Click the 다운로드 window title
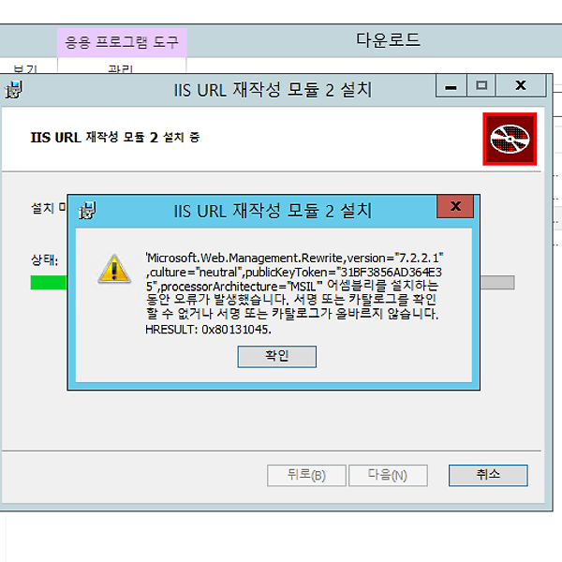The height and width of the screenshot is (562, 562). point(388,39)
